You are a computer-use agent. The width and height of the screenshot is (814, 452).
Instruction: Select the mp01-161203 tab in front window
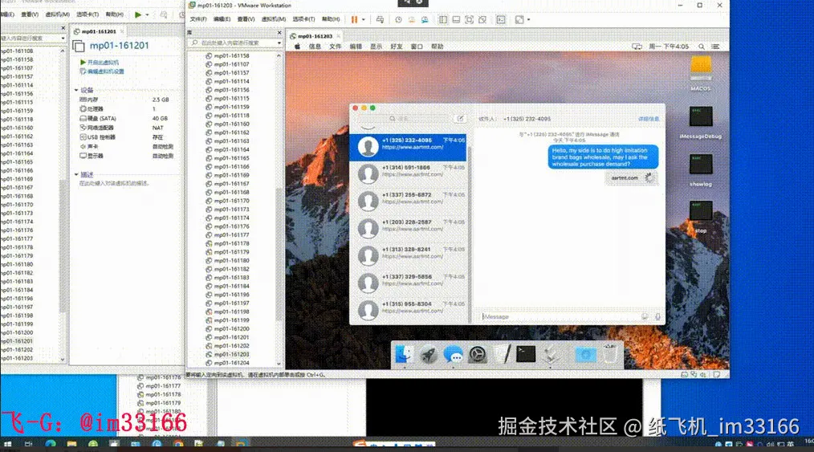(315, 36)
